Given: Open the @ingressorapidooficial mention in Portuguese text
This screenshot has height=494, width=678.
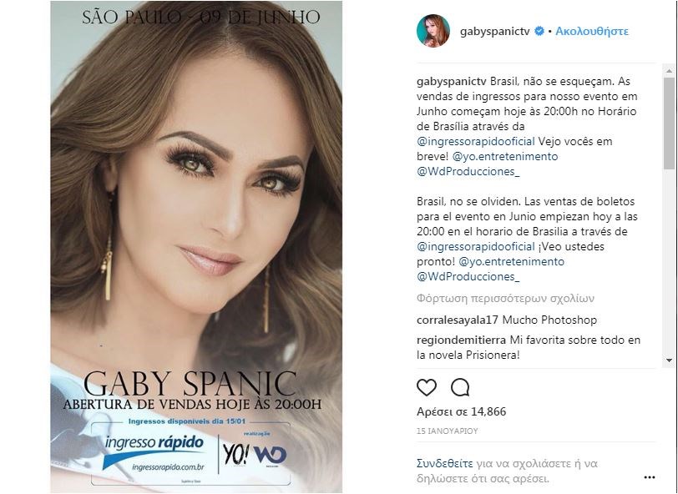Looking at the screenshot, I should click(476, 141).
